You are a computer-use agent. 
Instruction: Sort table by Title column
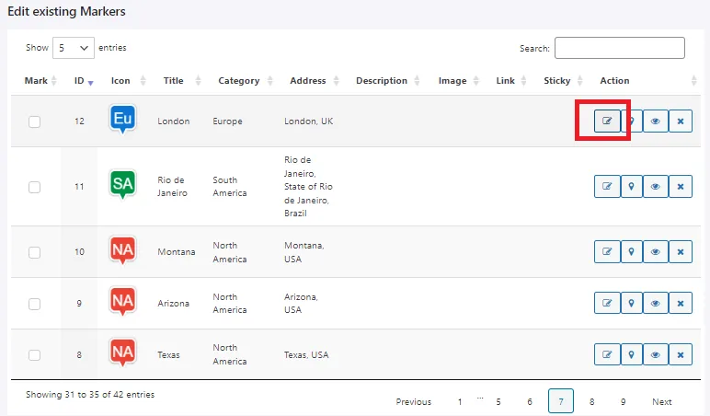(x=181, y=81)
